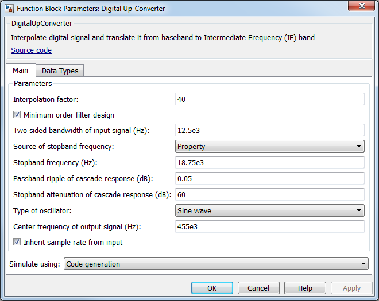Open Help for this block

coord(305,288)
